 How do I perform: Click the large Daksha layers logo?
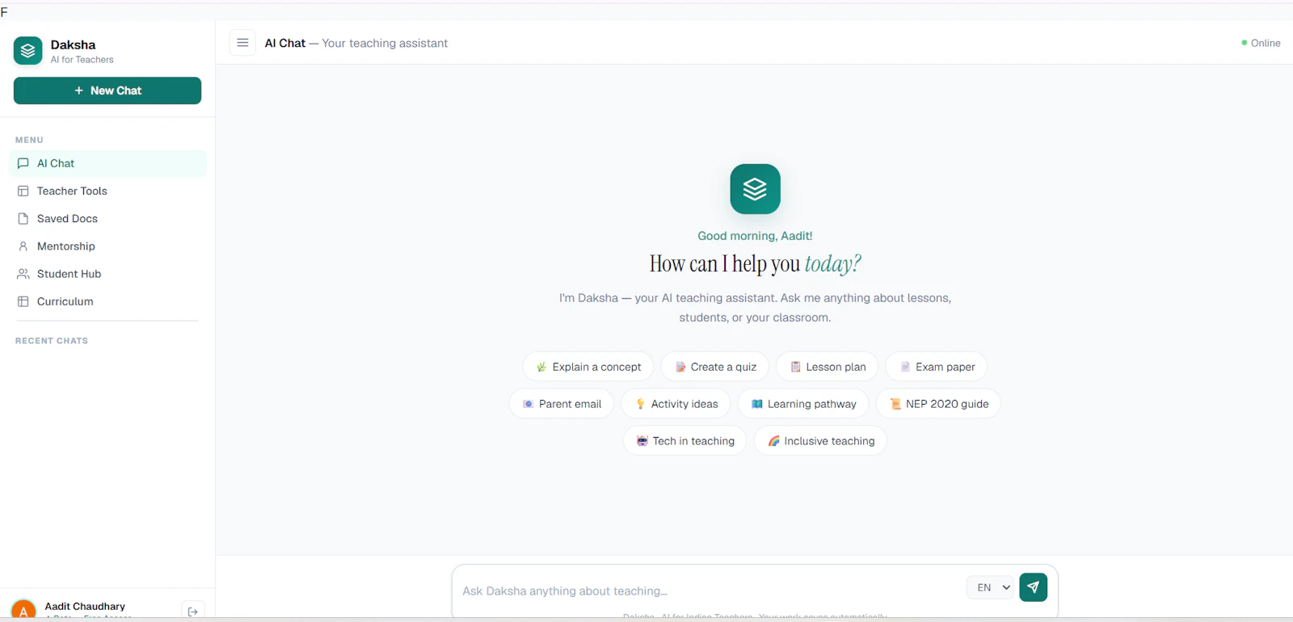(755, 189)
